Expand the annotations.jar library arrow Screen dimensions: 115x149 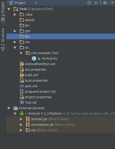coord(21,125)
